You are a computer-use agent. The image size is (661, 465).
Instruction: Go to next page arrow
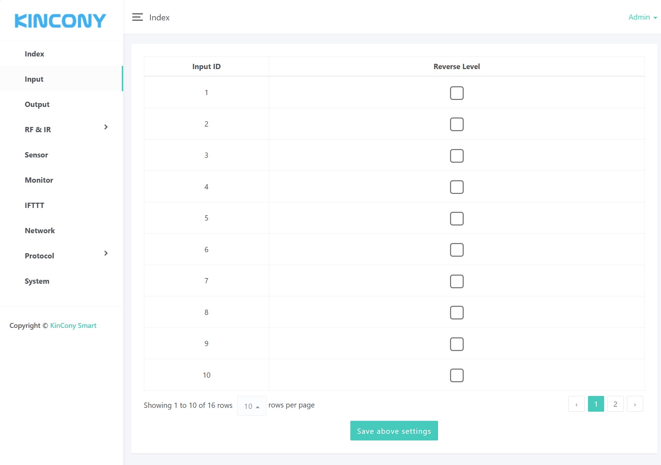tap(635, 404)
